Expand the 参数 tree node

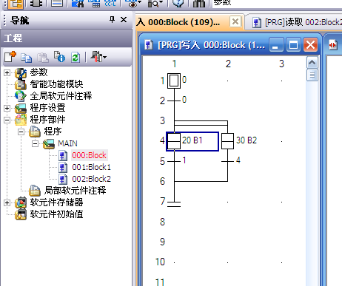7,72
